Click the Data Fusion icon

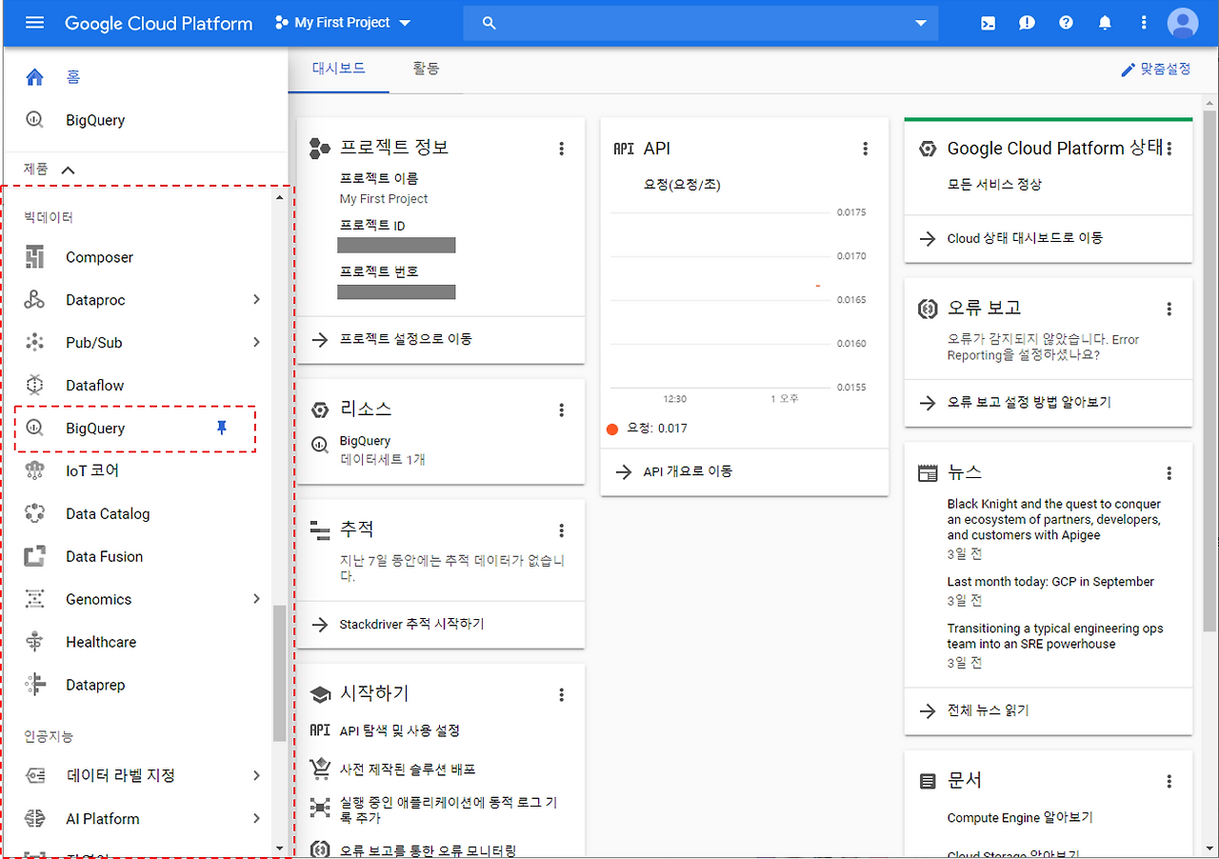tap(35, 556)
